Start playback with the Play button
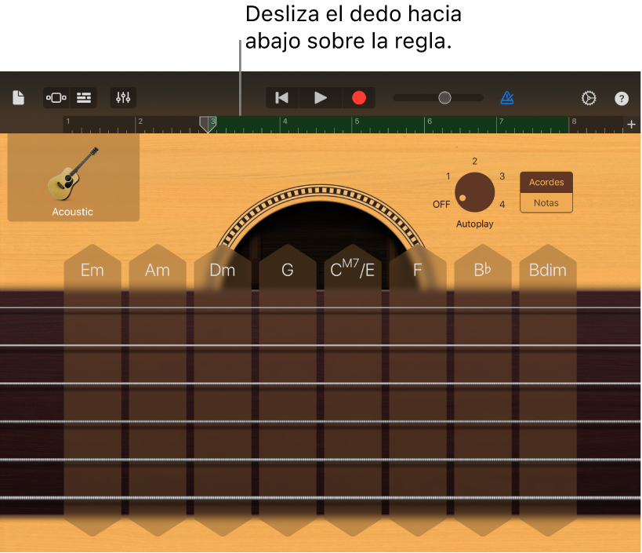The width and height of the screenshot is (642, 553). (x=320, y=97)
